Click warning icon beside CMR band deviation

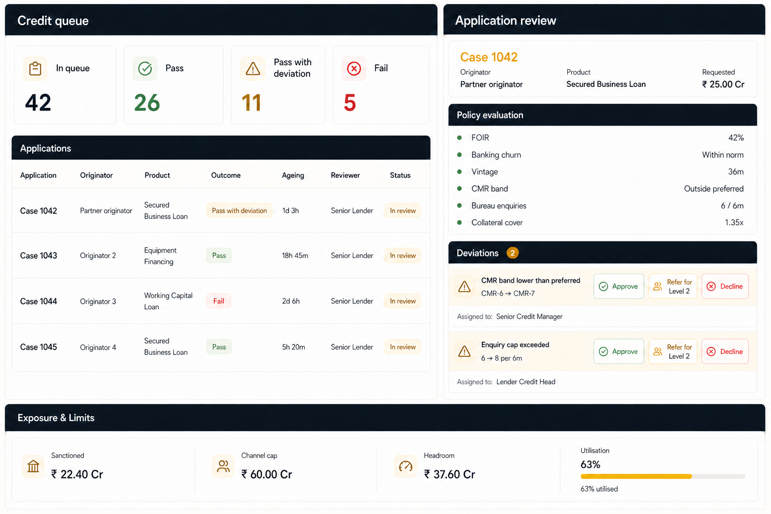coord(465,287)
